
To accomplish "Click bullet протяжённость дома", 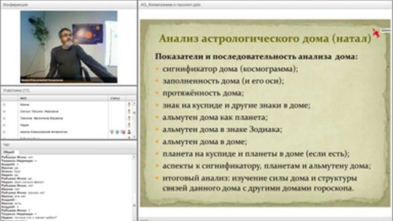I will point(203,93).
